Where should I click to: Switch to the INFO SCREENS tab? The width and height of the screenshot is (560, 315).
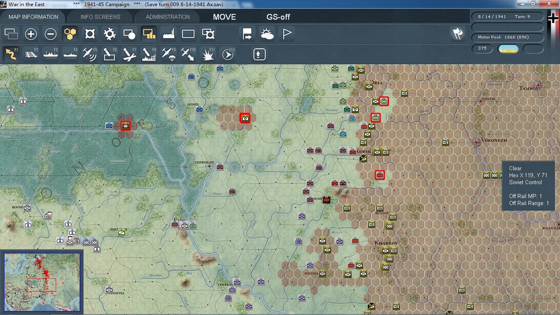pos(100,17)
